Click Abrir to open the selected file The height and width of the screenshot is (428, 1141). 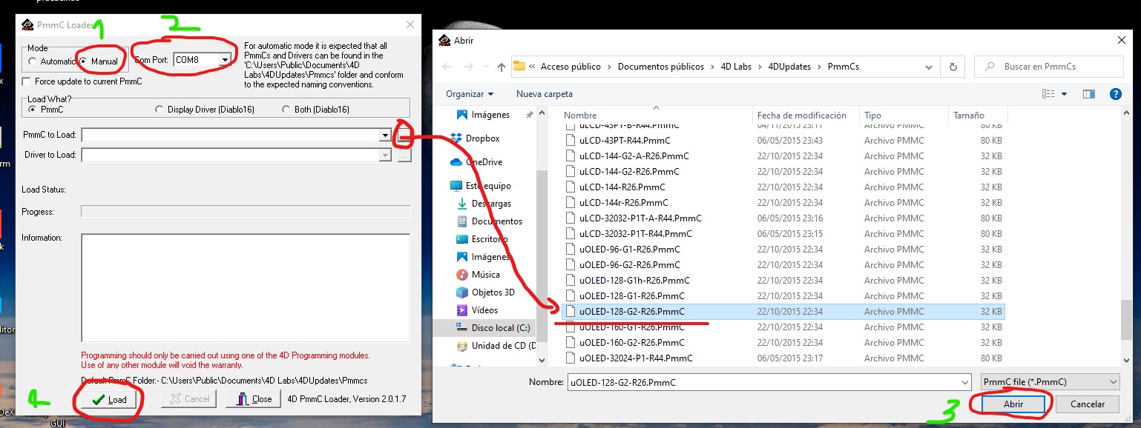[1013, 404]
